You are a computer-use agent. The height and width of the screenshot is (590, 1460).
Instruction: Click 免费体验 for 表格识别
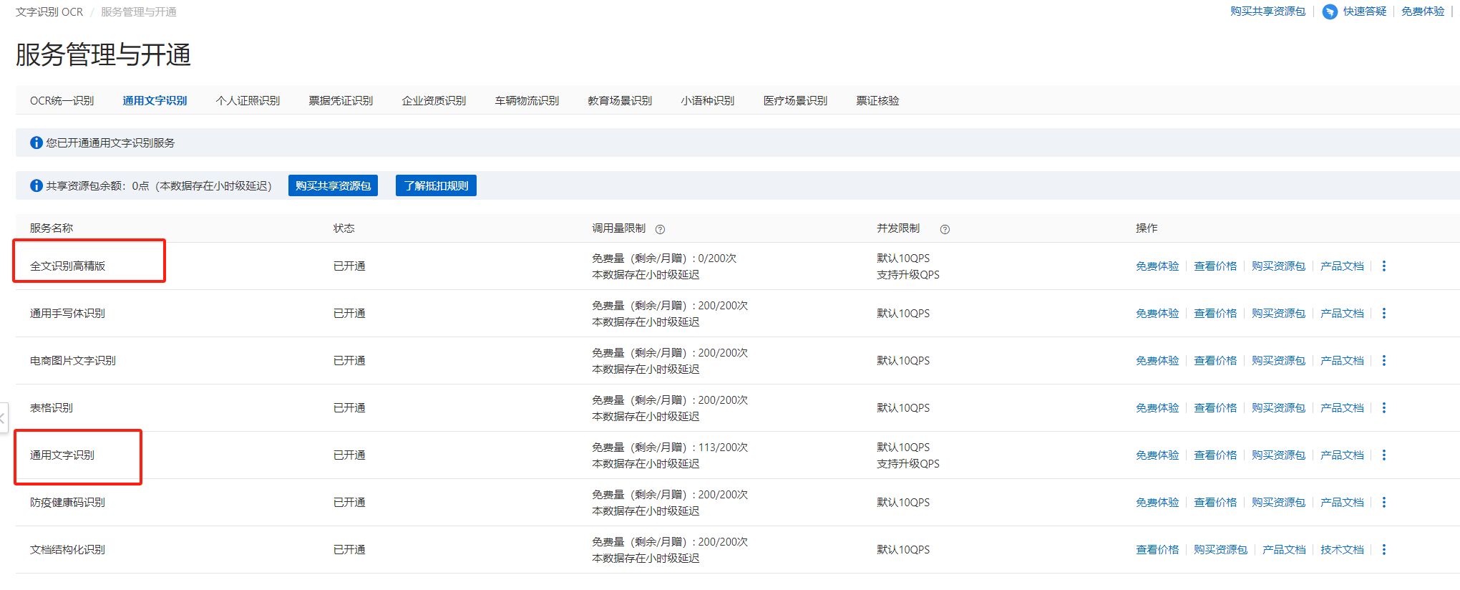[1157, 407]
